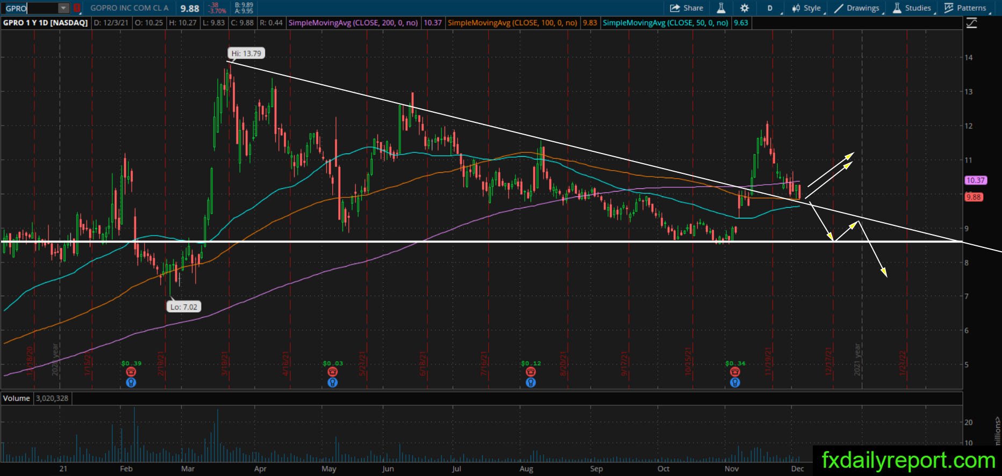
Task: Click the 20 label on volume axis
Action: 969,422
